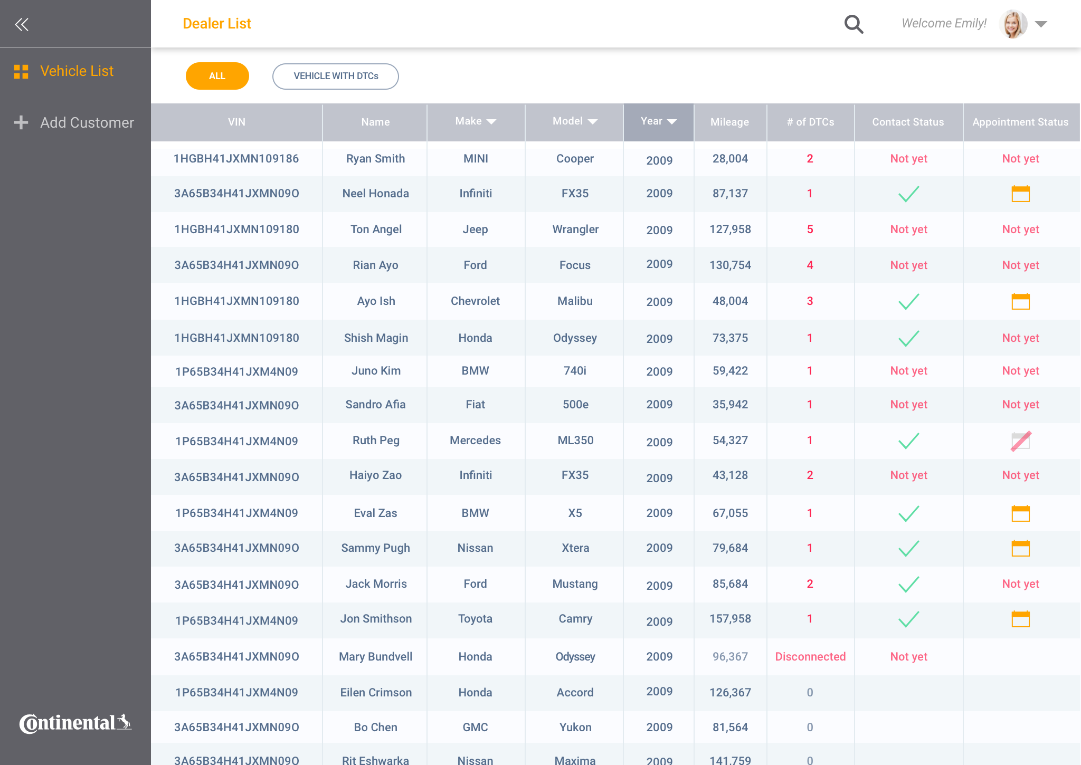Click the 740i model cell
This screenshot has height=765, width=1081.
tap(575, 371)
